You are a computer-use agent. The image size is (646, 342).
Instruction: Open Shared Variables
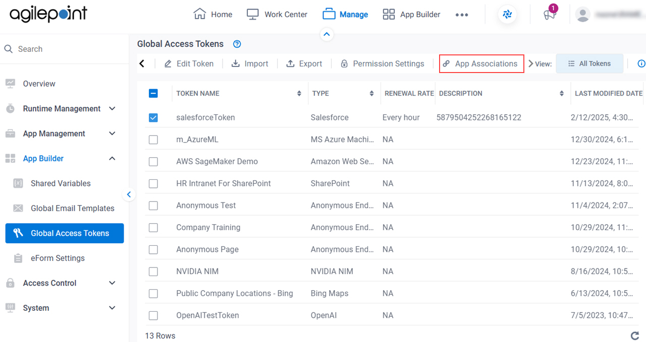click(61, 183)
